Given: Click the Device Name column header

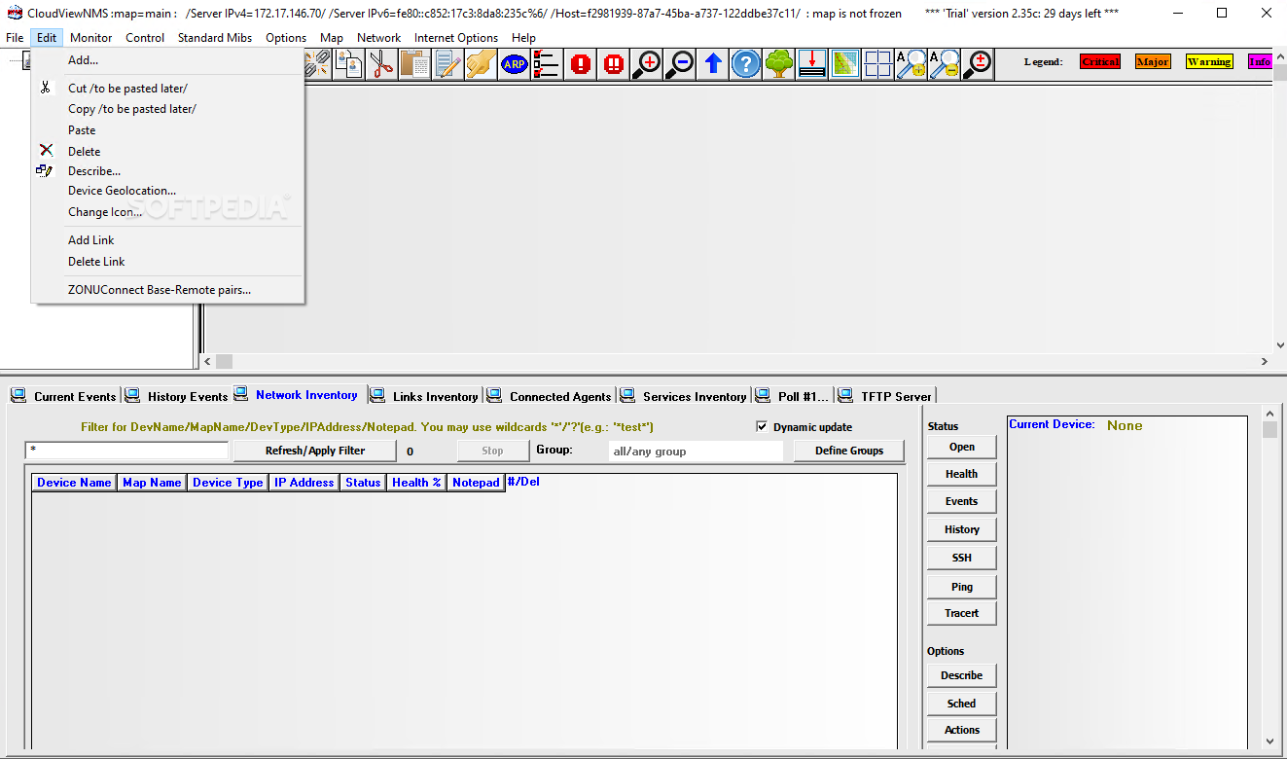Looking at the screenshot, I should click(x=74, y=483).
